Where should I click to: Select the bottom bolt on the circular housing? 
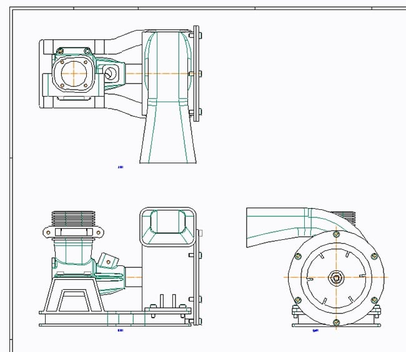pyautogui.click(x=337, y=321)
